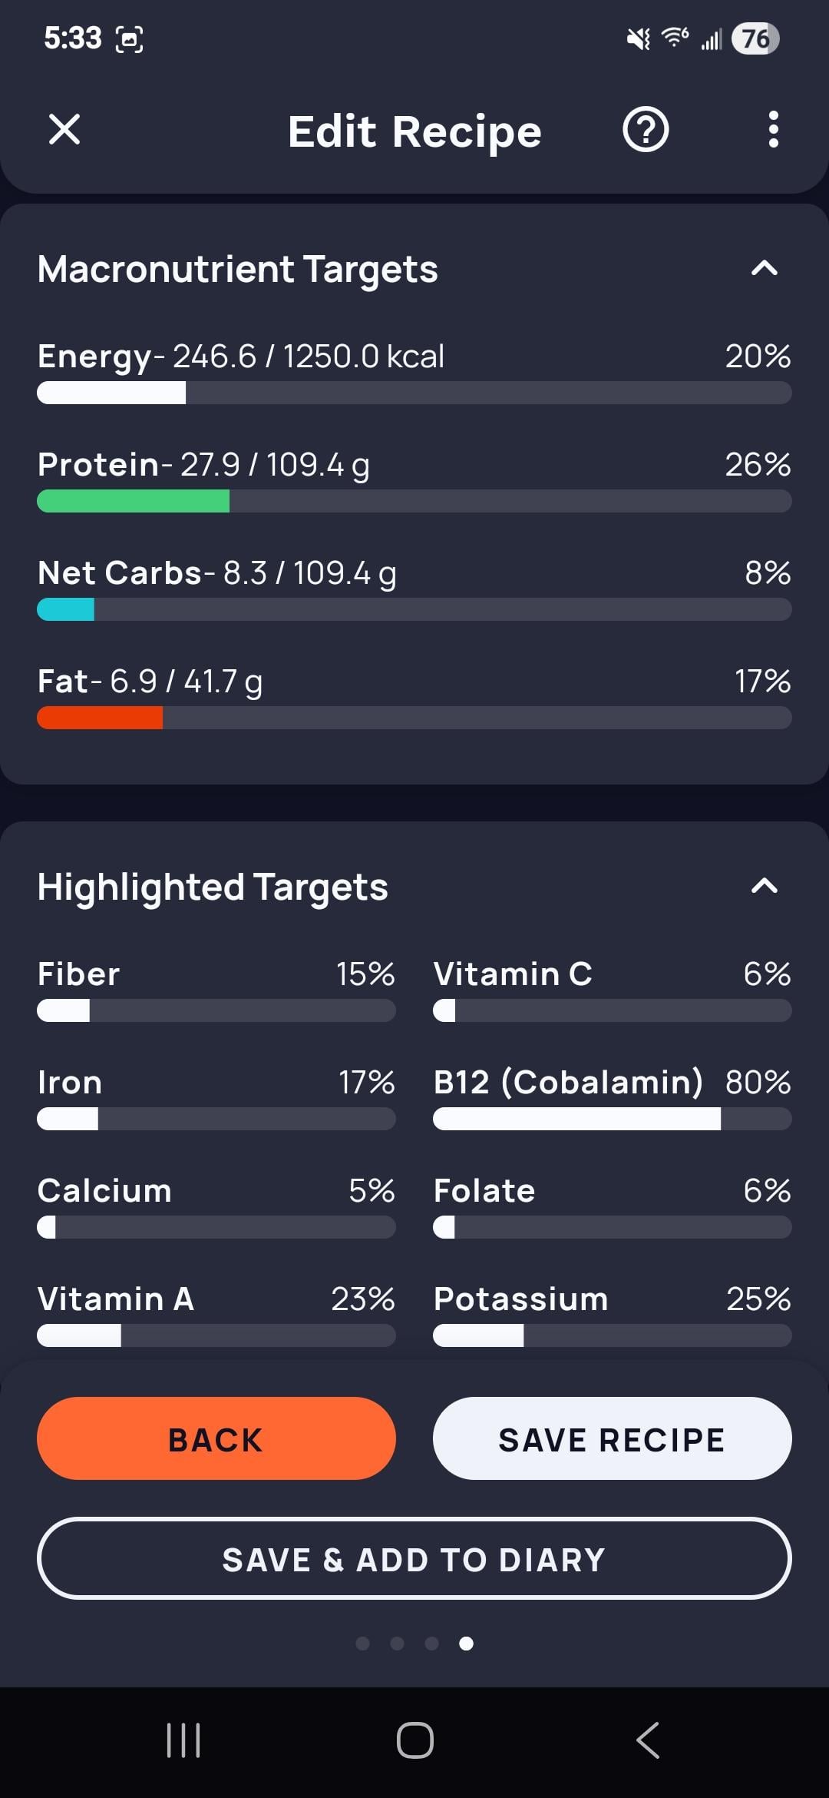Tap the third page indicator dot
The height and width of the screenshot is (1798, 829).
click(431, 1643)
